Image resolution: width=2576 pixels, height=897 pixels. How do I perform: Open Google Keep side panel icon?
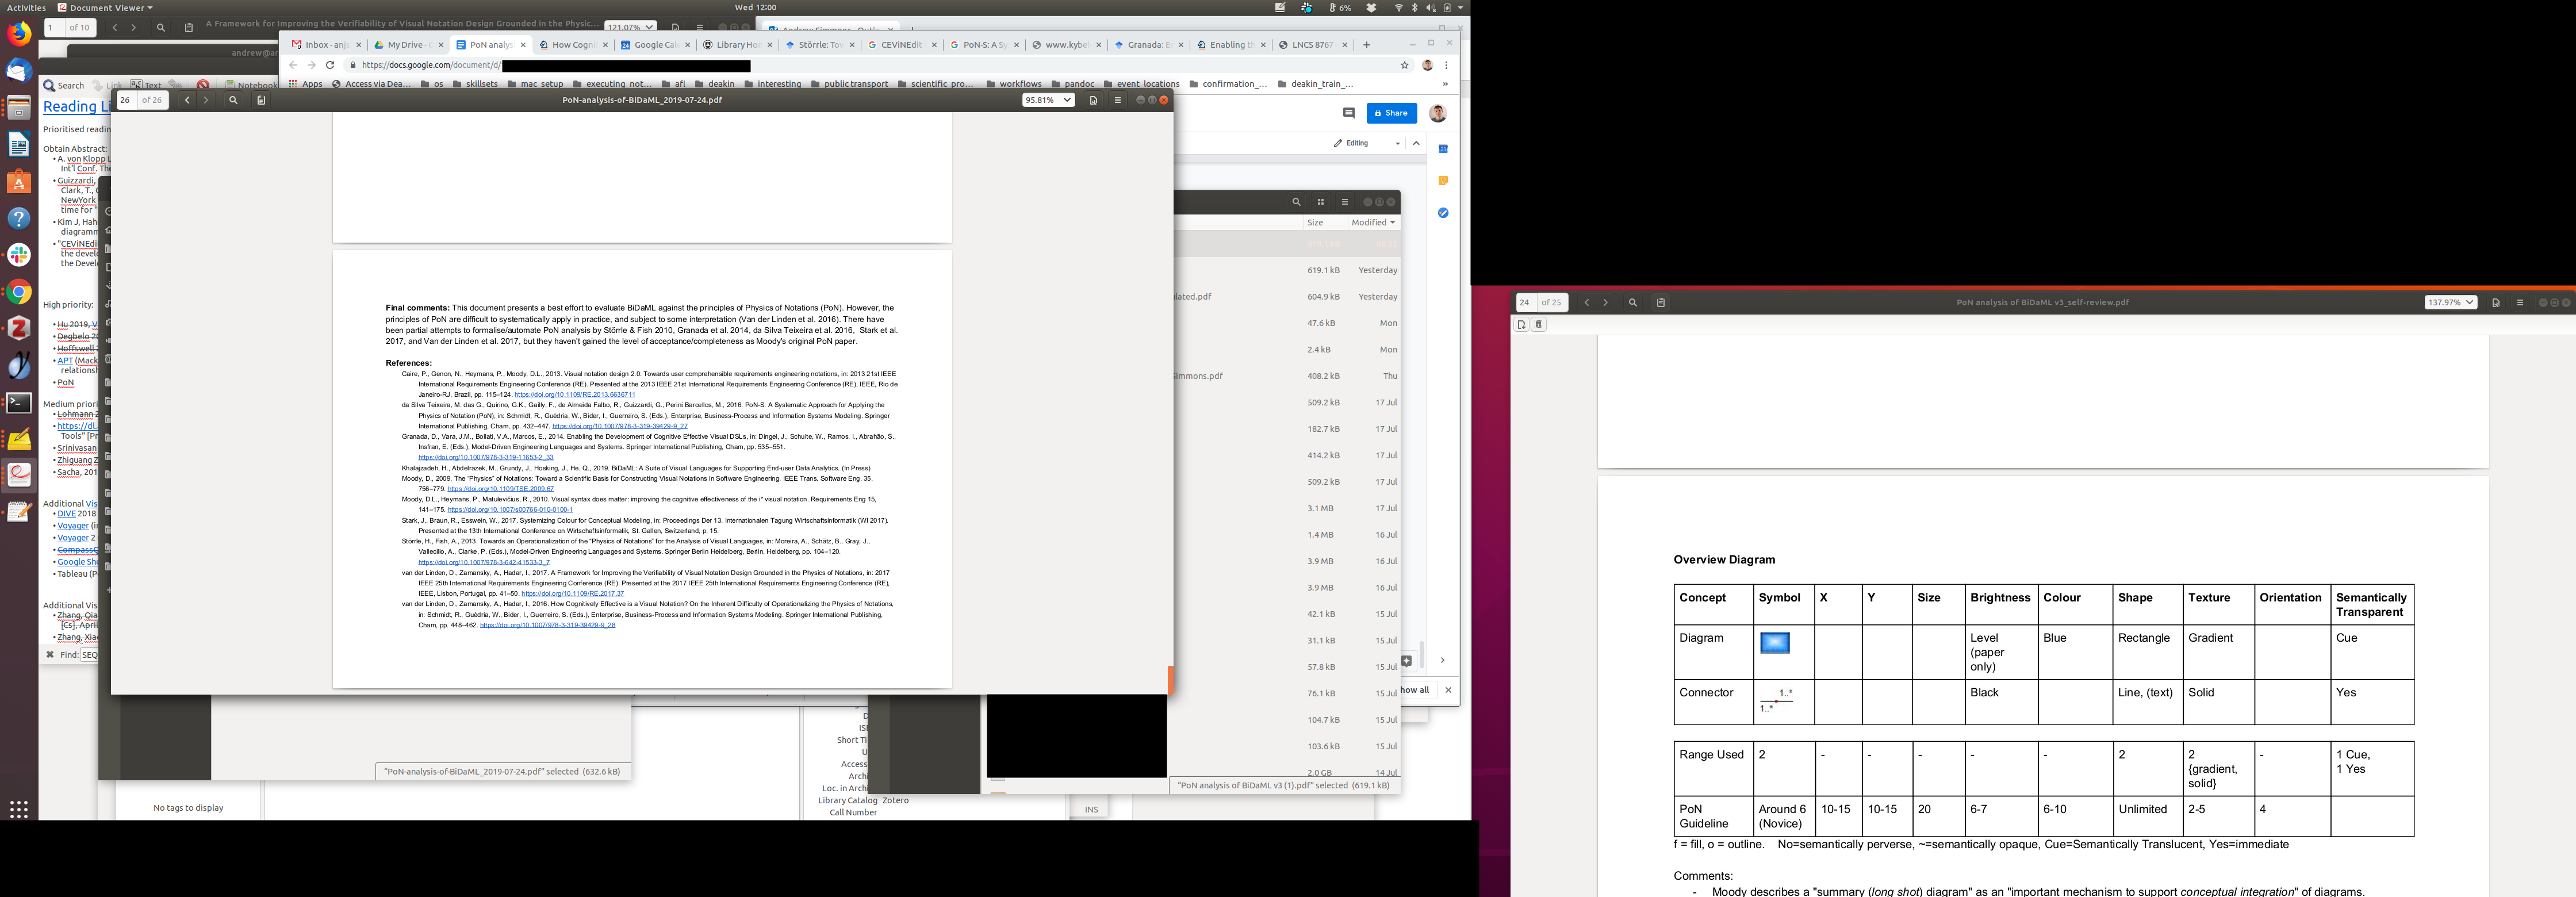[x=1443, y=181]
